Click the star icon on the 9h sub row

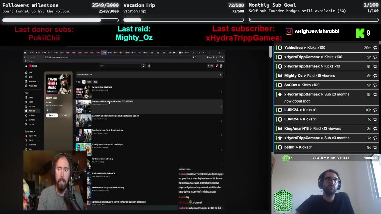tap(280, 94)
